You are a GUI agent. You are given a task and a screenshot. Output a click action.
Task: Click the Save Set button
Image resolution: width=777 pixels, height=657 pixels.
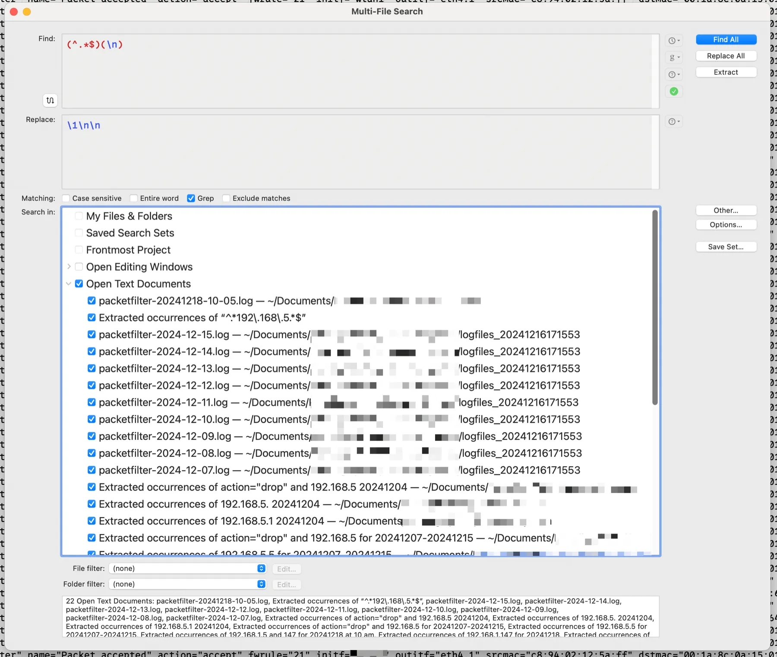pos(726,246)
